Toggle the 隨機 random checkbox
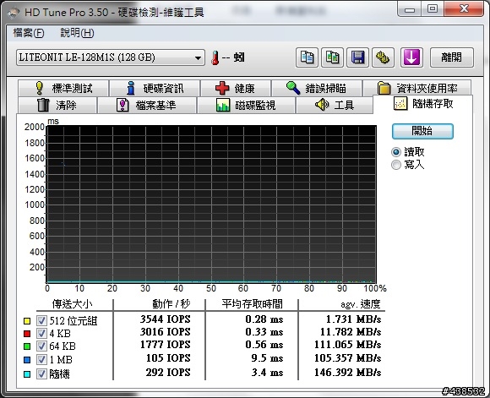490x398 pixels. (41, 373)
